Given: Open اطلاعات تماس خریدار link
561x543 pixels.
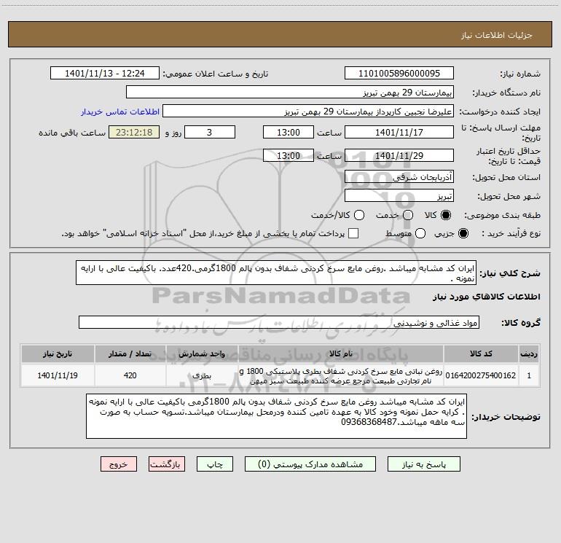Looking at the screenshot, I should pyautogui.click(x=120, y=112).
